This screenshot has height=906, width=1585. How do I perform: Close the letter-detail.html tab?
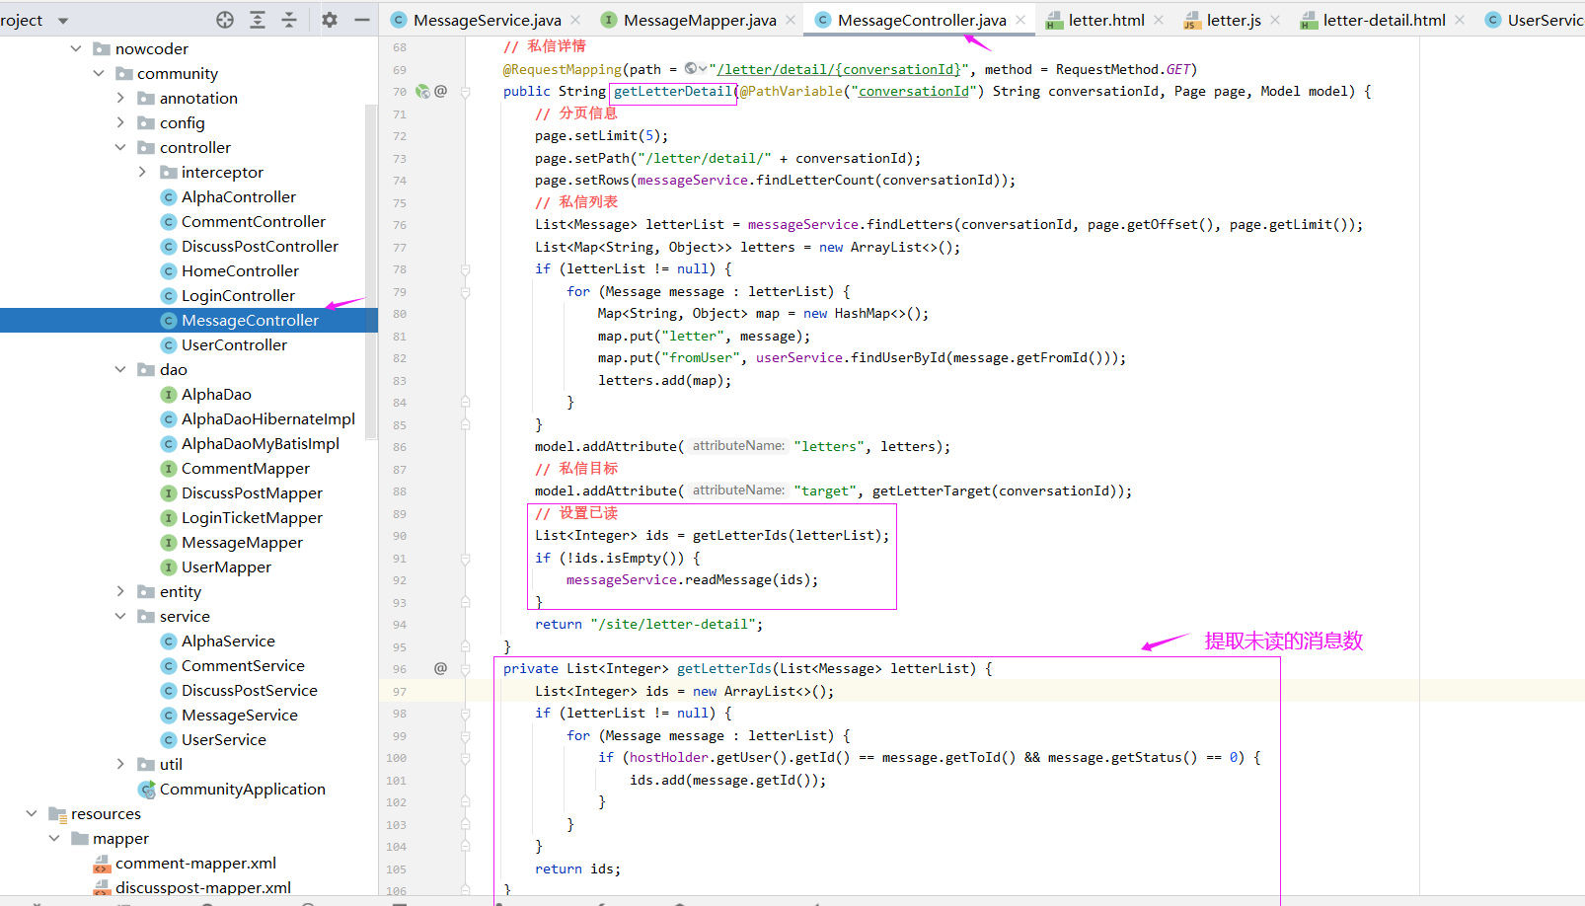pos(1460,20)
